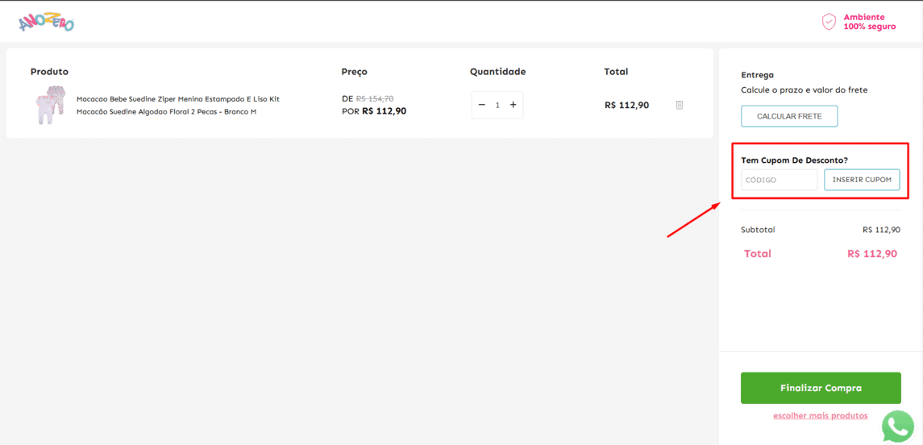Screen dimensions: 923x445
Task: Decrease quantity with the minus button
Action: (482, 105)
